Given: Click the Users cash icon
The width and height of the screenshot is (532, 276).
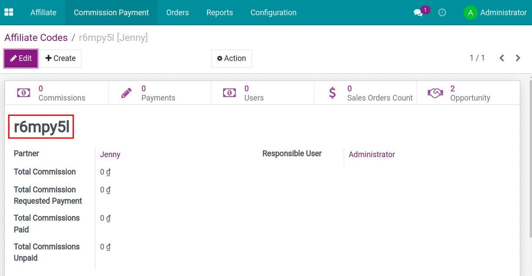Looking at the screenshot, I should [229, 92].
